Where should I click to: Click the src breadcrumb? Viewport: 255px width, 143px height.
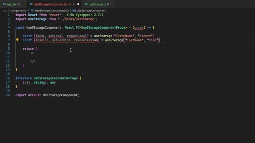(5, 11)
